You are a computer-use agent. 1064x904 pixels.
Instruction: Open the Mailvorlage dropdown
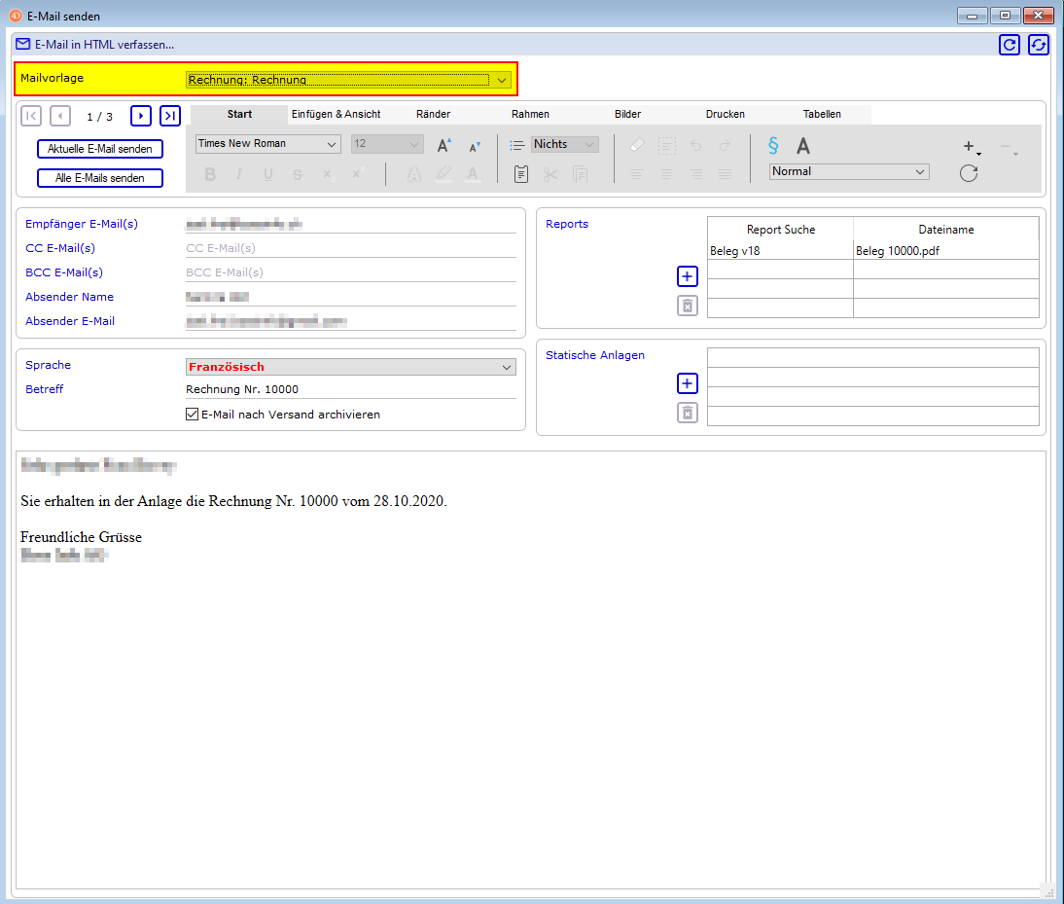pyautogui.click(x=502, y=80)
